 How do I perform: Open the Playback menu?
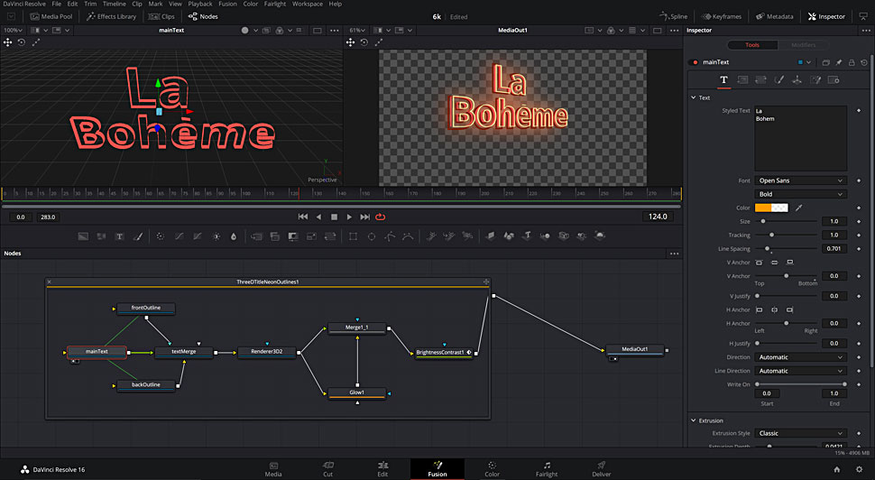199,4
